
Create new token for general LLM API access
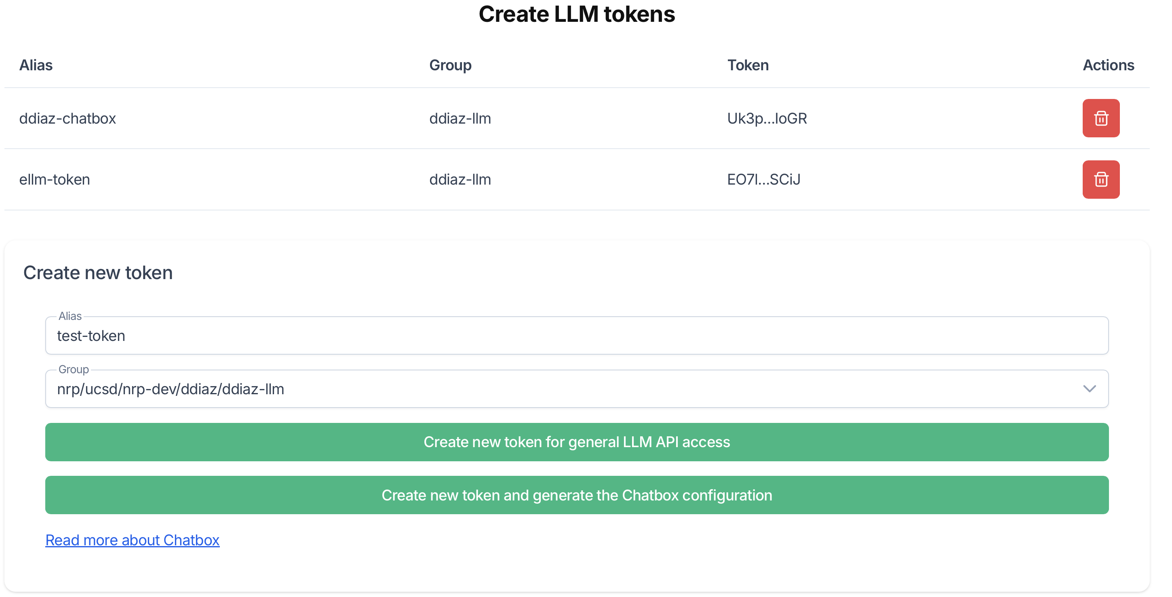point(577,441)
